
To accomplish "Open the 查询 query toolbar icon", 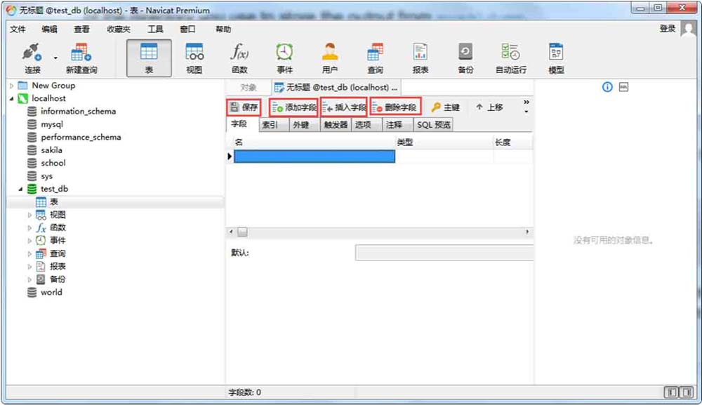I will [x=375, y=58].
